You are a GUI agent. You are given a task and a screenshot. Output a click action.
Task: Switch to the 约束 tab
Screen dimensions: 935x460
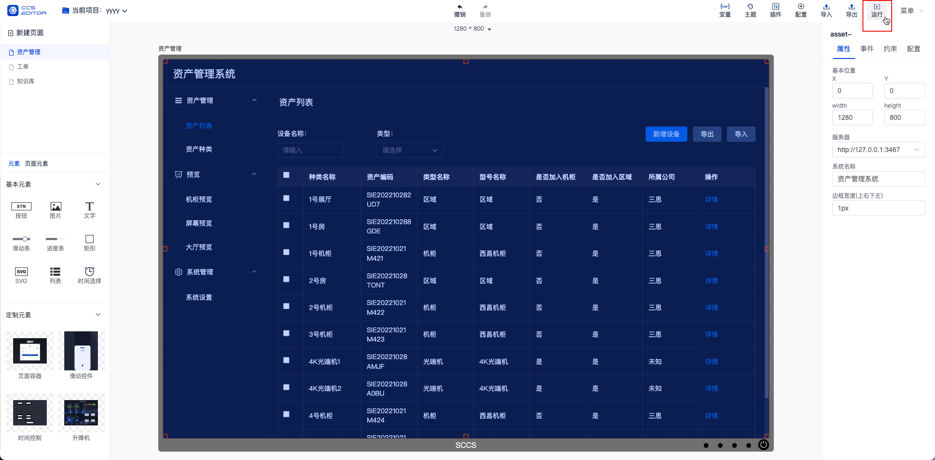[x=890, y=49]
